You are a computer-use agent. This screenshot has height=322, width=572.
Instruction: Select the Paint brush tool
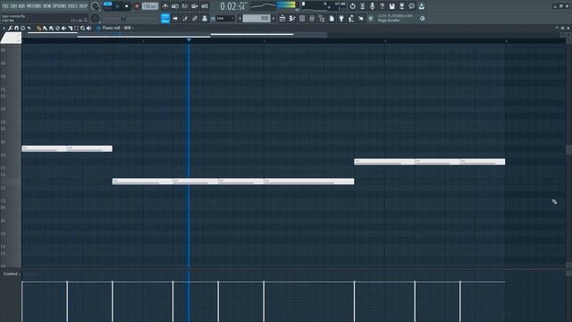click(x=45, y=28)
